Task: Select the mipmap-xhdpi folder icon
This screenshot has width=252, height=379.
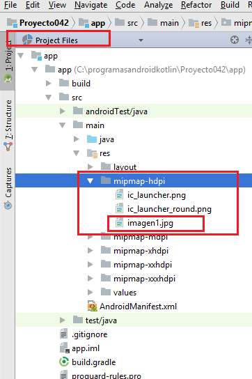Action: tap(106, 250)
